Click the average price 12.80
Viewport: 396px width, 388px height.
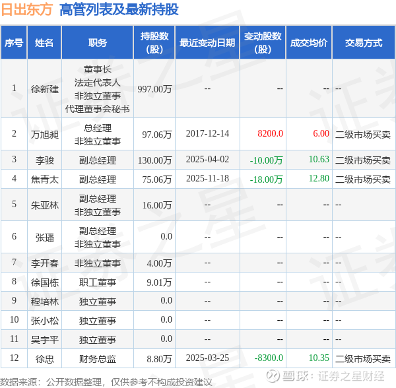[x=319, y=178]
